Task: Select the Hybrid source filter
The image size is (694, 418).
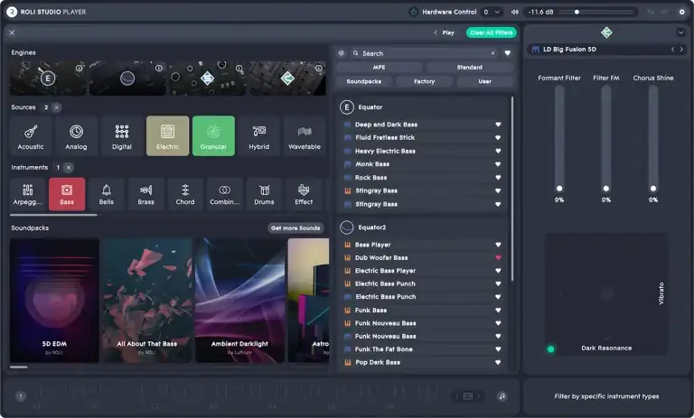Action: point(259,135)
